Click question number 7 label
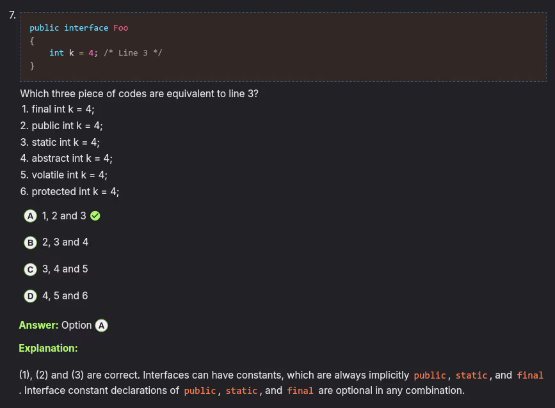 point(13,16)
